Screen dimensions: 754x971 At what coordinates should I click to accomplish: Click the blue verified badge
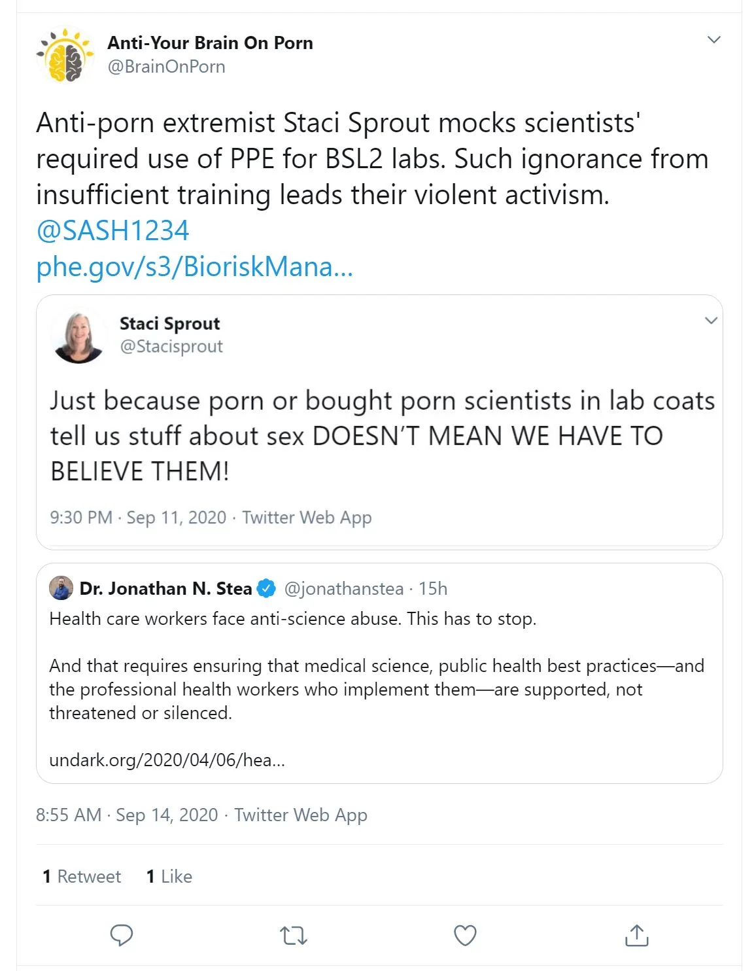coord(266,589)
